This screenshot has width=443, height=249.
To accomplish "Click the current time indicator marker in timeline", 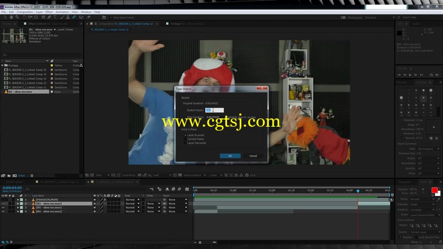I will (x=358, y=191).
